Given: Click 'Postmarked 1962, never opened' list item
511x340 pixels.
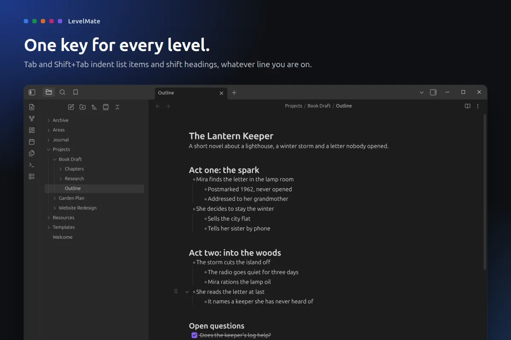Looking at the screenshot, I should coord(250,189).
